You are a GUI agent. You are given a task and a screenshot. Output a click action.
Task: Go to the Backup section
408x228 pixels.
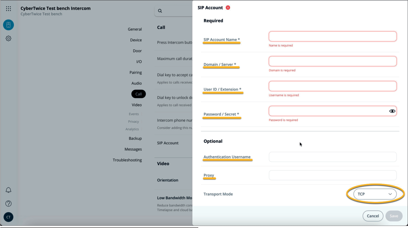(x=135, y=138)
